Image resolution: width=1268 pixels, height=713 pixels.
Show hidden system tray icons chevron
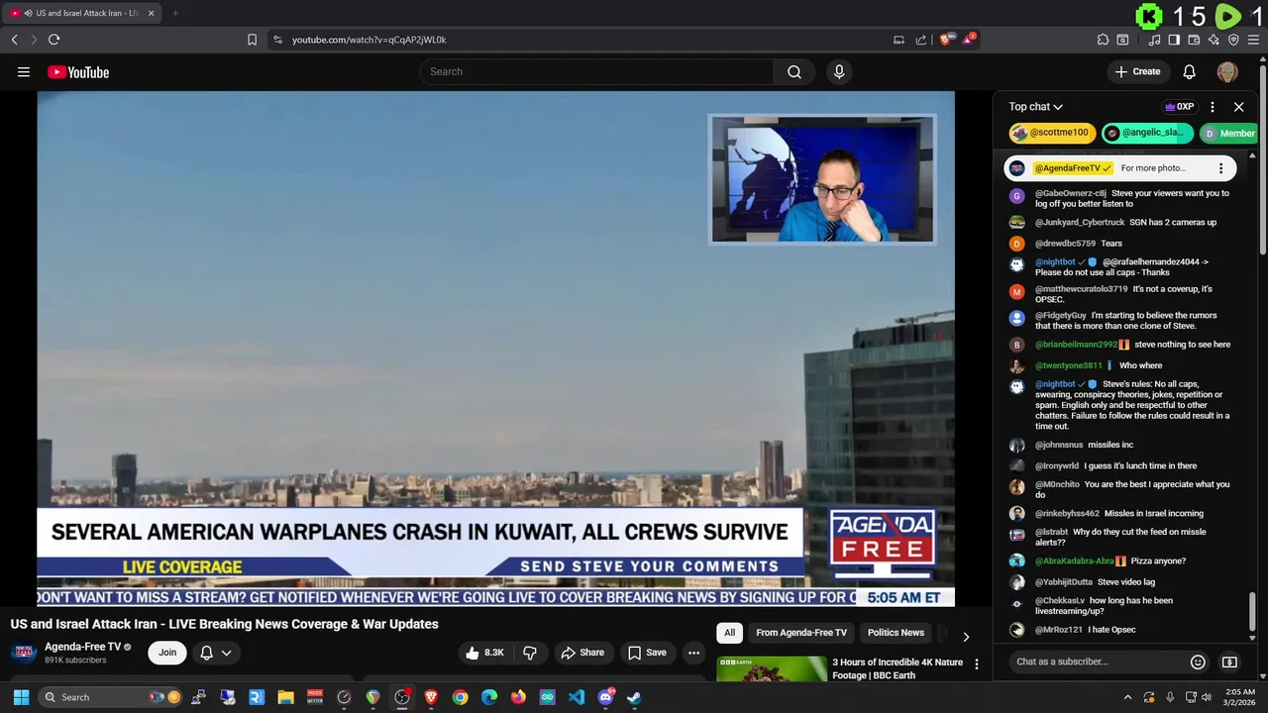[1127, 697]
